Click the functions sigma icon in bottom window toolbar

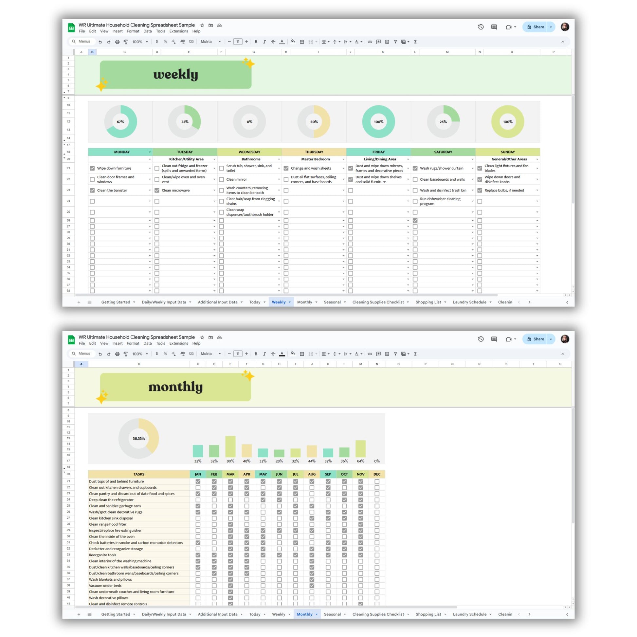point(415,354)
